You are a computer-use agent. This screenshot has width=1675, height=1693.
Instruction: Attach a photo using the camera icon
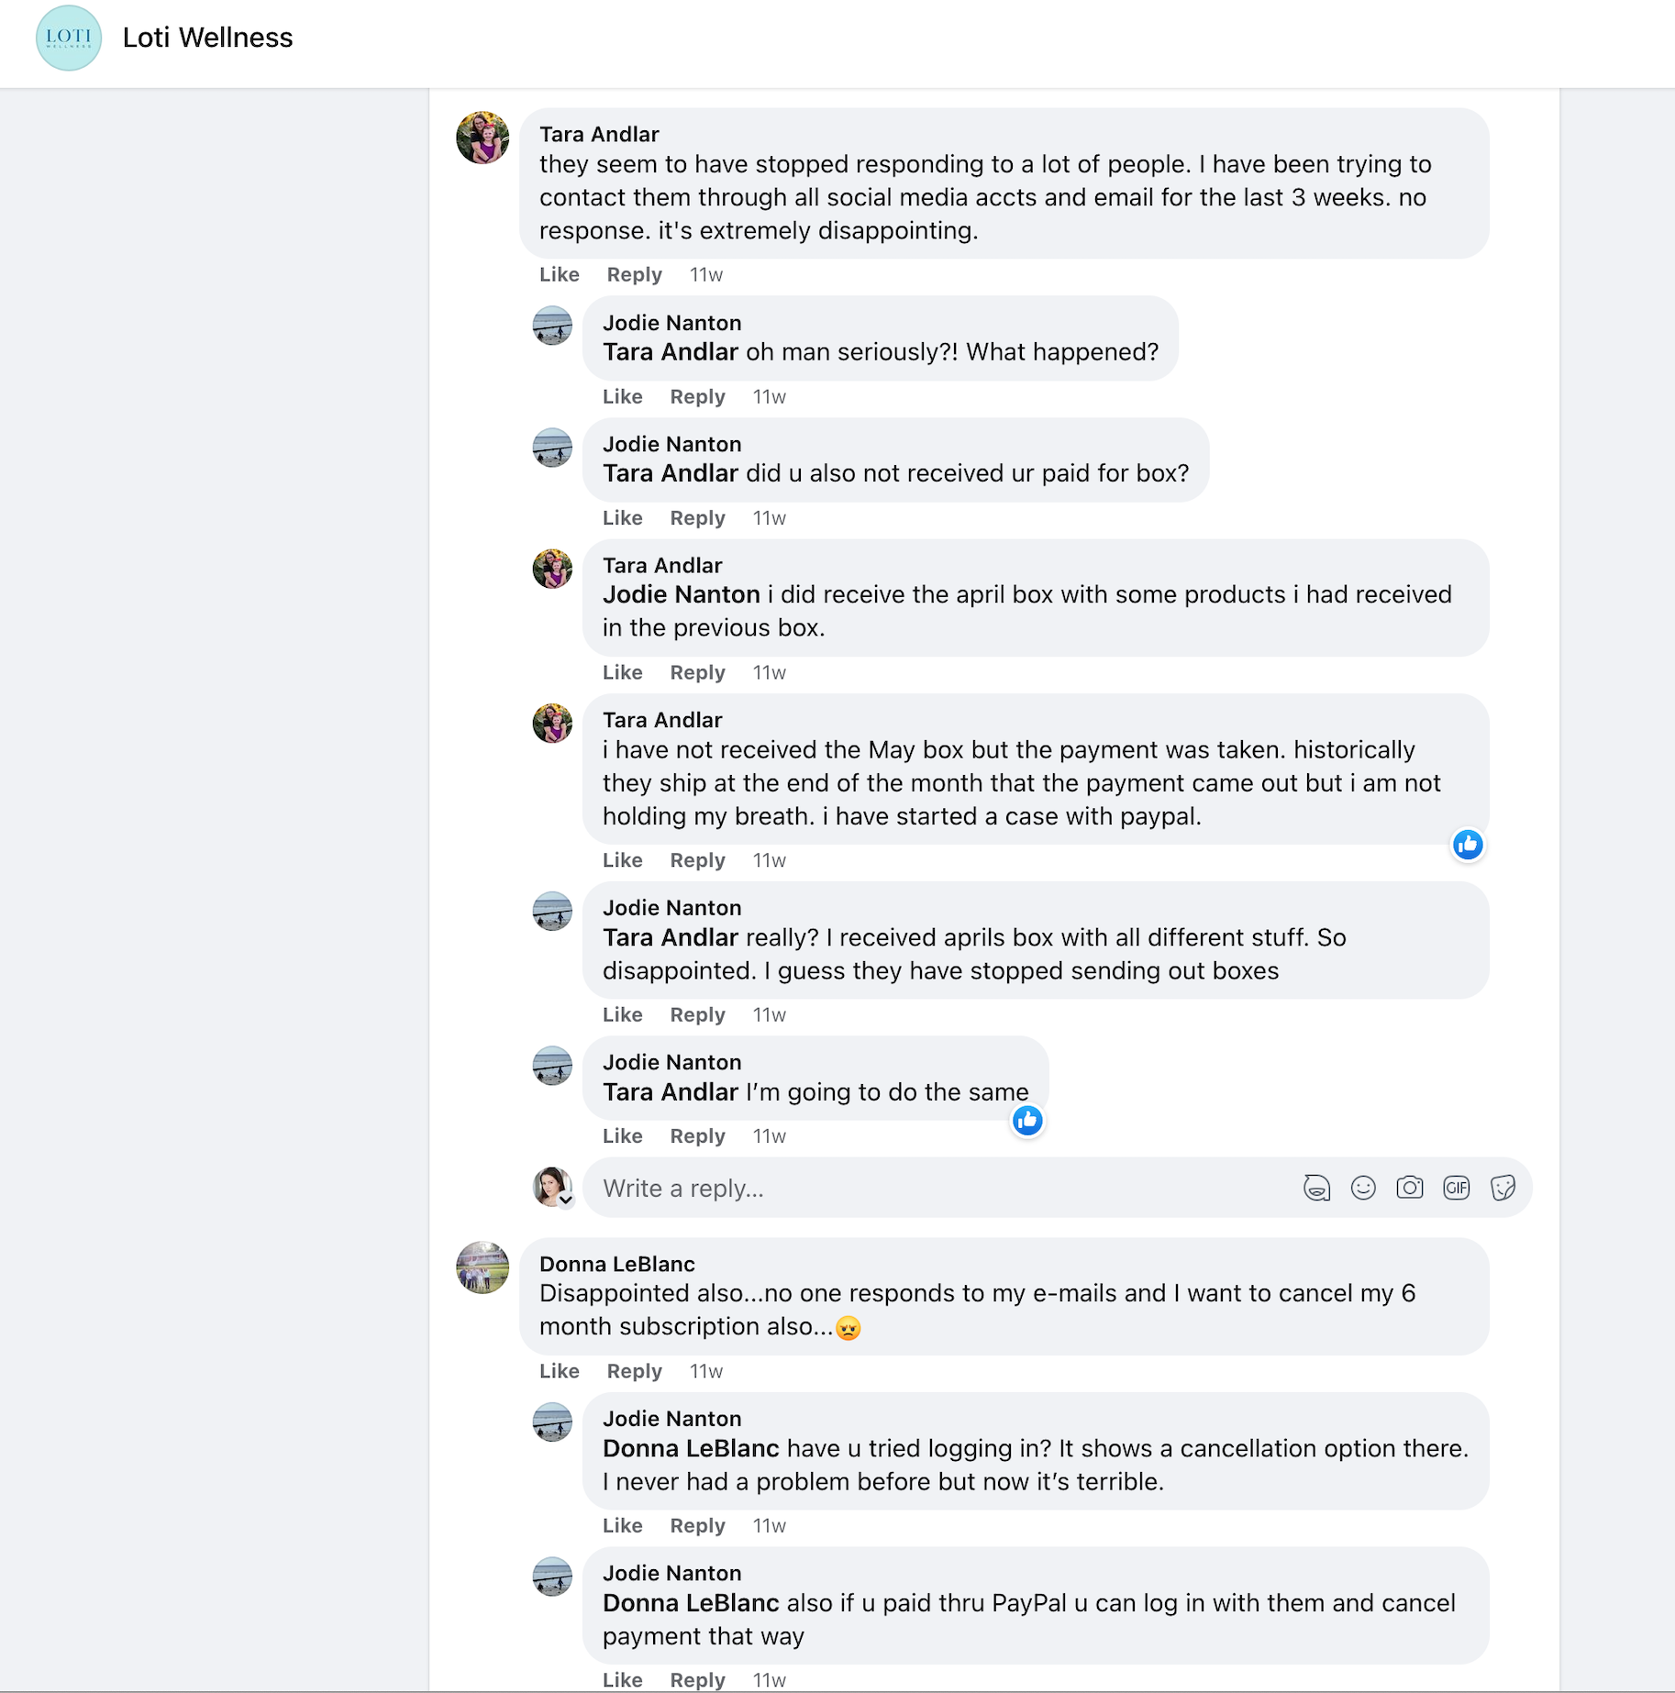point(1410,1189)
